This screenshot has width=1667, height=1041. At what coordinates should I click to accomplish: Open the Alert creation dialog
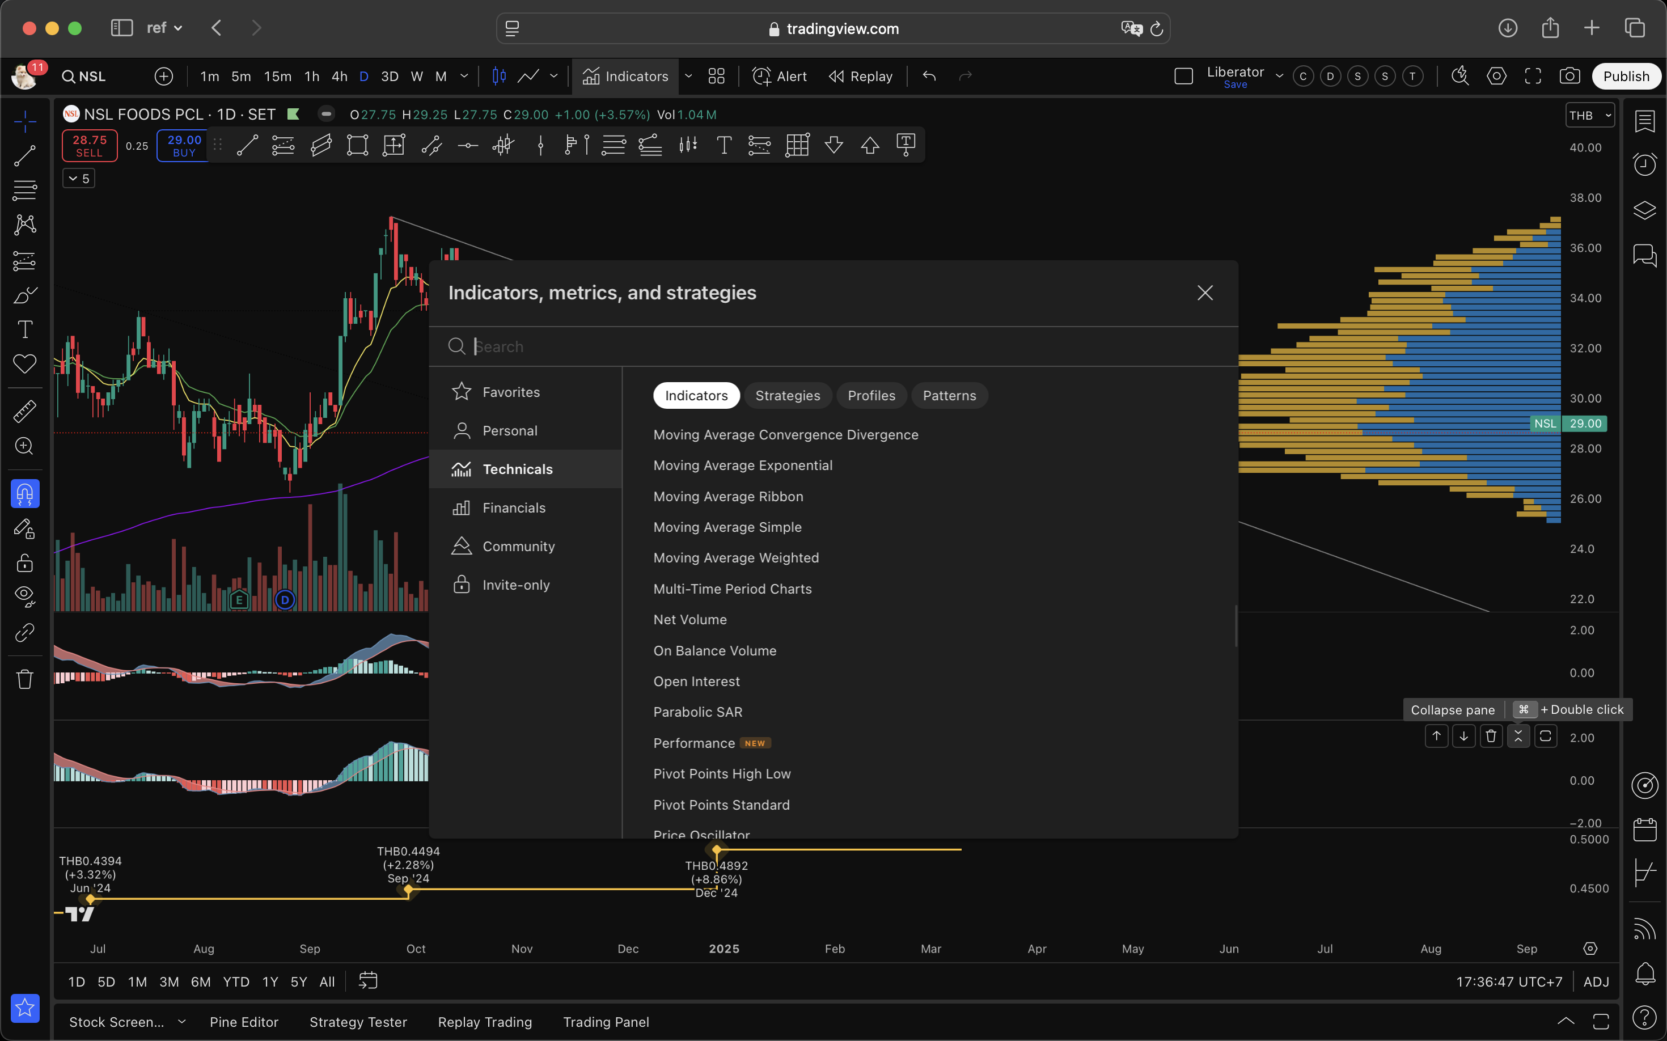point(780,77)
